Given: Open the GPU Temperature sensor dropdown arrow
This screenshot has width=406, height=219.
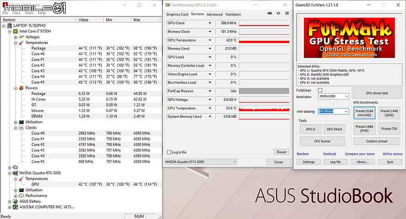Looking at the screenshot, I should pos(210,40).
